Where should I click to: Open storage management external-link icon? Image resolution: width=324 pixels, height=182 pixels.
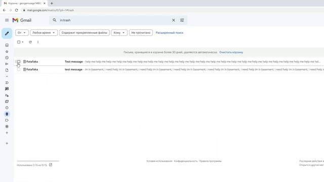(51, 165)
